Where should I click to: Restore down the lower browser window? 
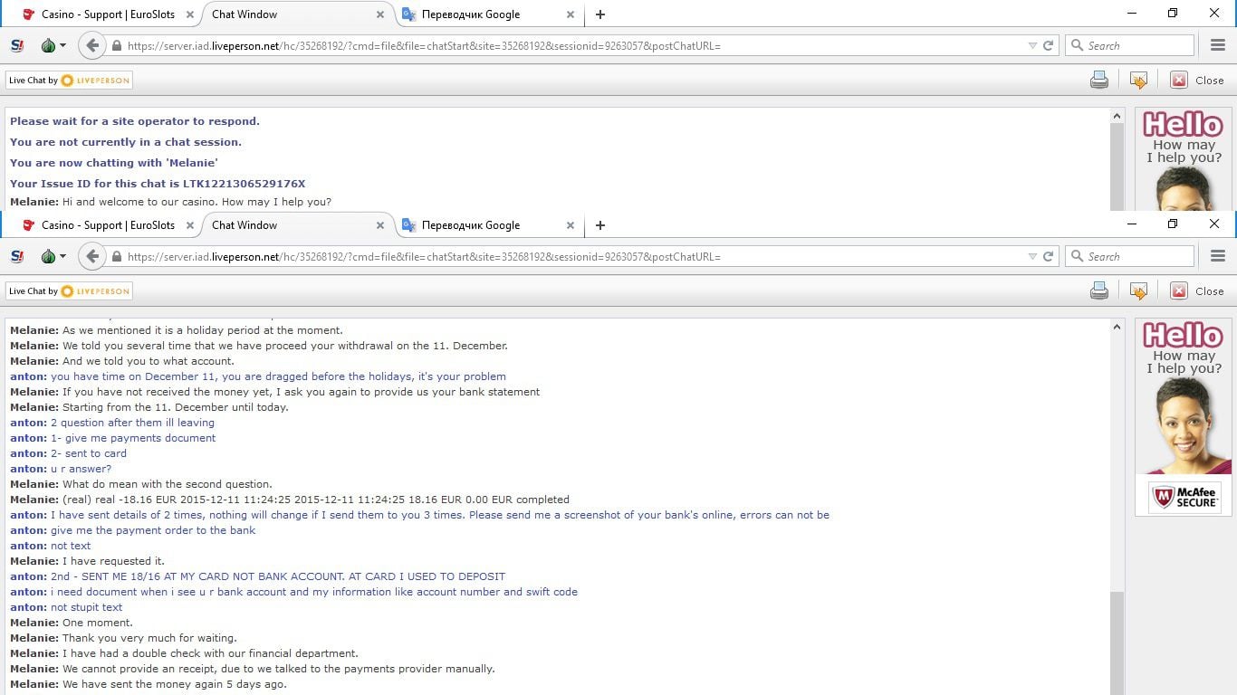point(1173,224)
